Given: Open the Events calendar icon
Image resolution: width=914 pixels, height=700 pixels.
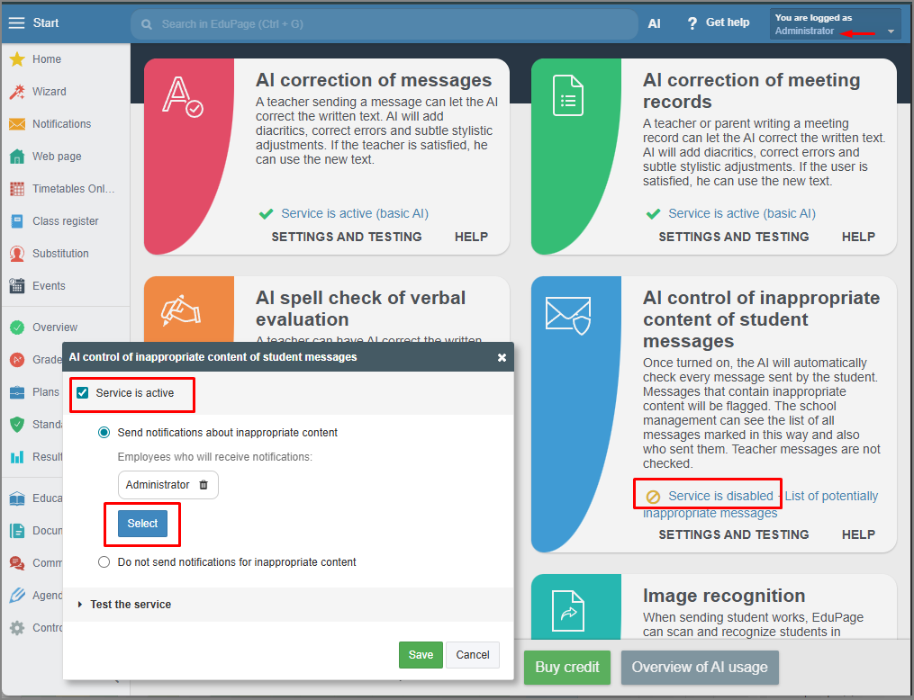Looking at the screenshot, I should point(16,286).
